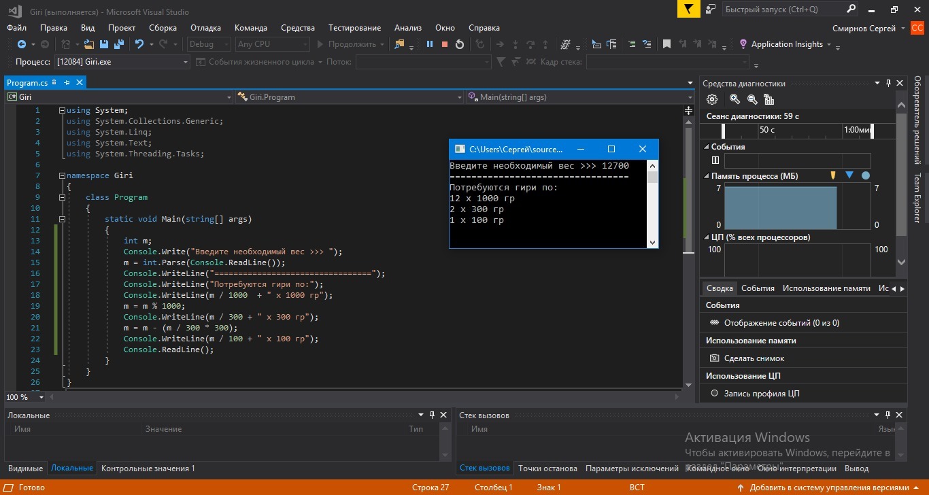Image resolution: width=929 pixels, height=495 pixels.
Task: Collapse the Process Memory section
Action: click(707, 176)
